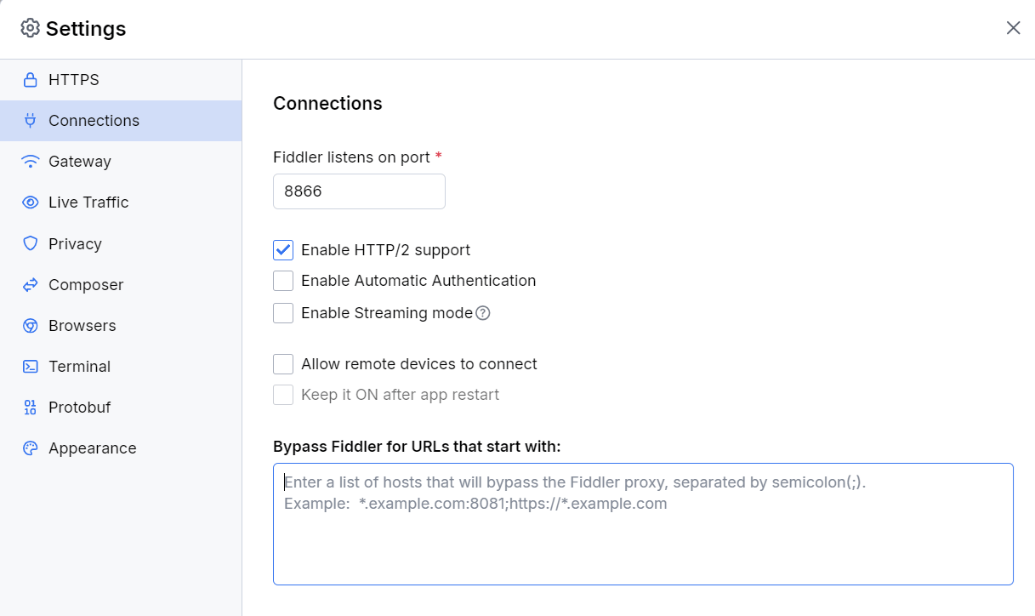Click the Browsers globe icon
Viewport: 1035px width, 616px height.
tap(29, 325)
